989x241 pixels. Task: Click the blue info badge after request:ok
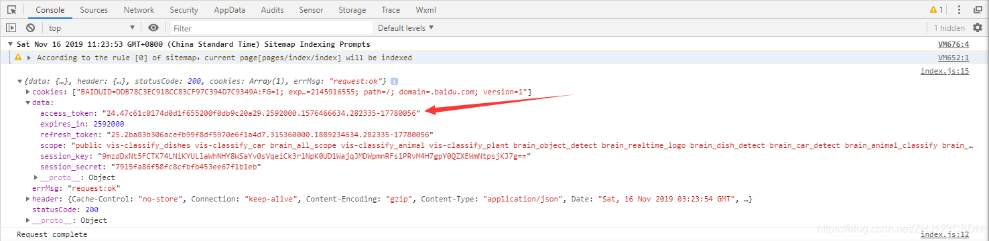click(395, 81)
